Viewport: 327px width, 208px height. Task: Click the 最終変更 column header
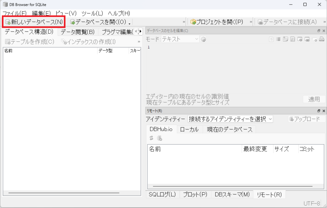pyautogui.click(x=258, y=149)
